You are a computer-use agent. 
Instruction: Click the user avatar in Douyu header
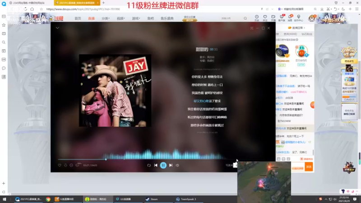pyautogui.click(x=312, y=18)
